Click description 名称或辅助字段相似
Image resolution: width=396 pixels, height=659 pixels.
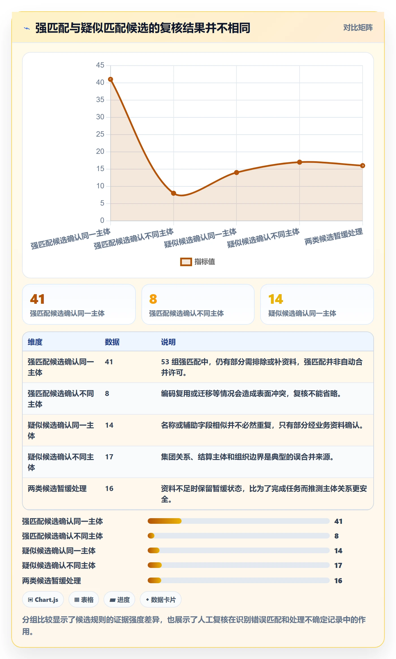tap(262, 425)
